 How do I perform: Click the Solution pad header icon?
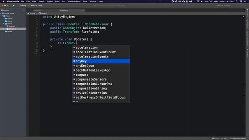2,10
